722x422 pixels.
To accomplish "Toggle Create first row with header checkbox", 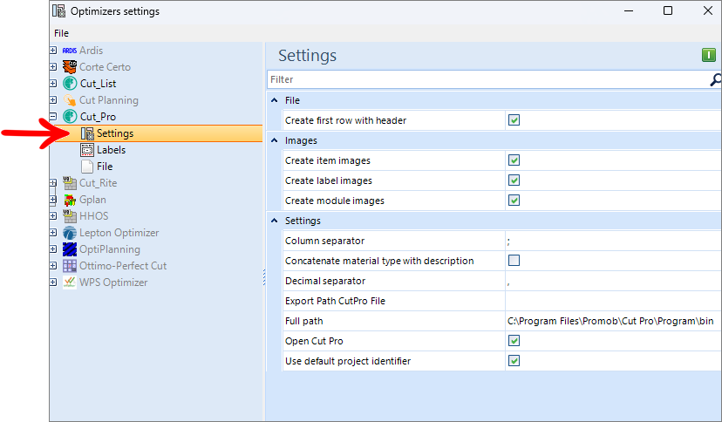I will (x=514, y=120).
